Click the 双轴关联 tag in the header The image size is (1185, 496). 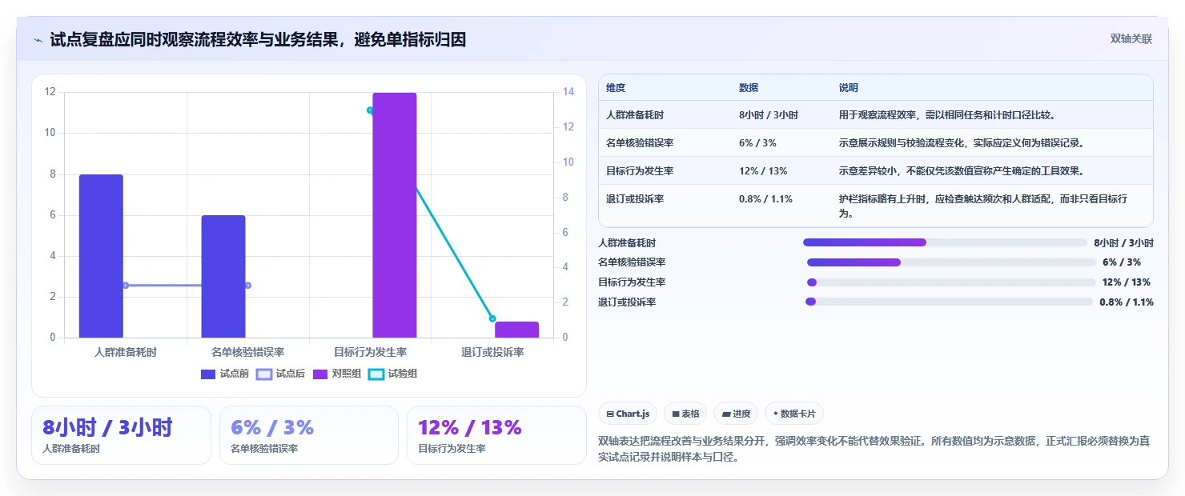pos(1131,39)
